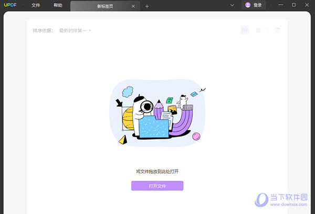Minimize the UPDF window
315x214 pixels.
point(279,5)
